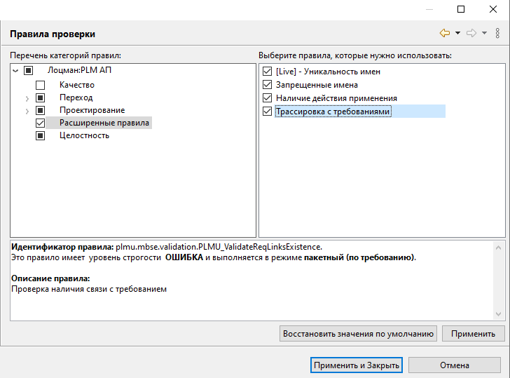Enable the Качество category checkbox

click(x=41, y=85)
